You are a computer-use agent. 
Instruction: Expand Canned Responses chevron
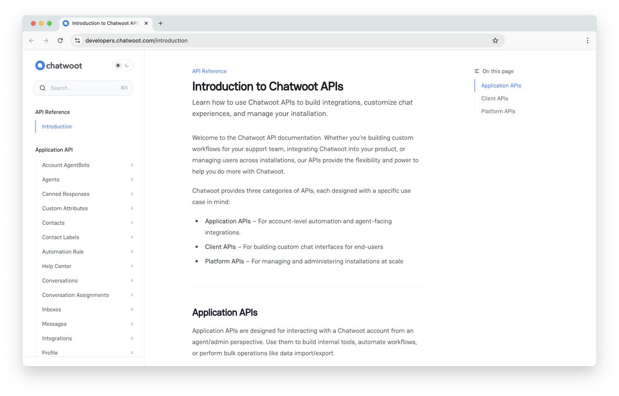click(132, 194)
